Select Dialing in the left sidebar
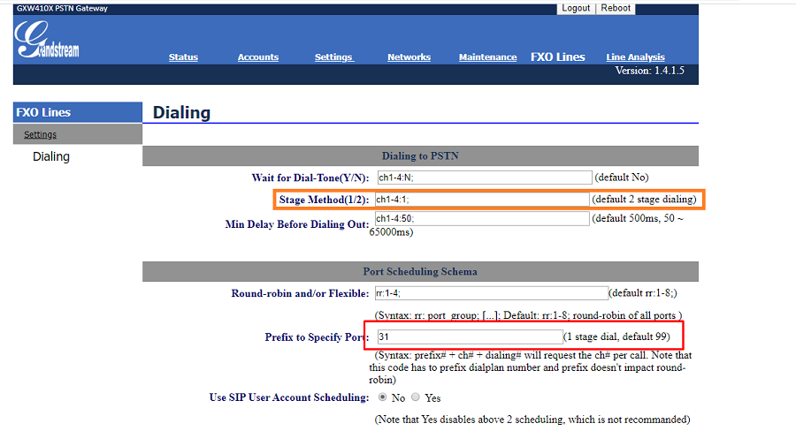796x431 pixels. (x=50, y=156)
